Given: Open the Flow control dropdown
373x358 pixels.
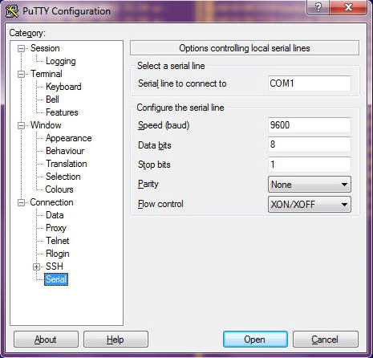Looking at the screenshot, I should pyautogui.click(x=310, y=205).
